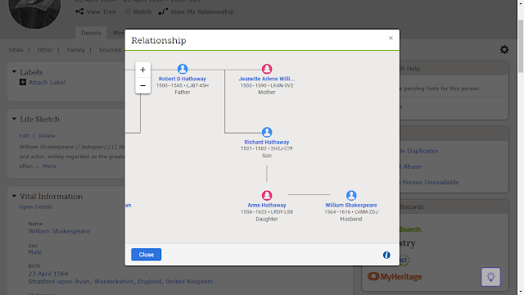
Task: Click Robert D Hathaway's person icon
Action: click(183, 69)
